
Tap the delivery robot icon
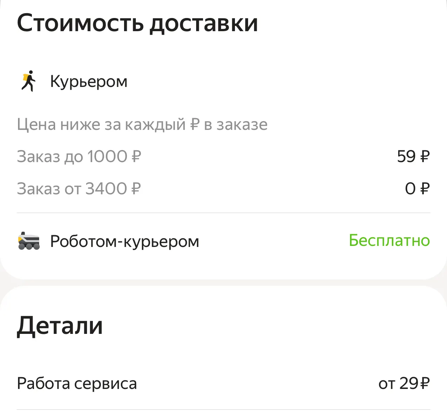[29, 241]
